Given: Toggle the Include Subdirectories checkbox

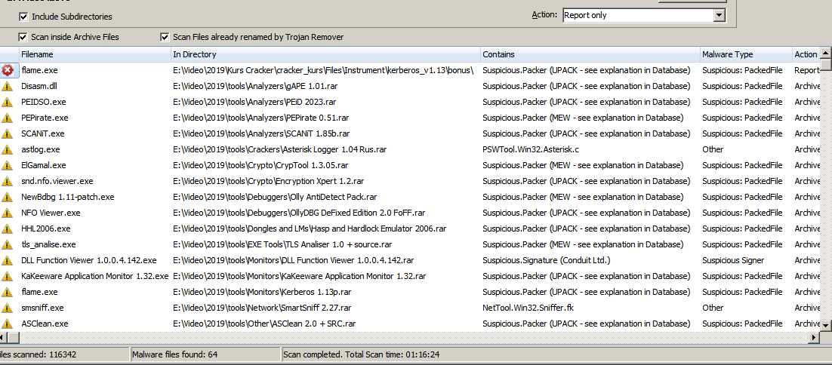Looking at the screenshot, I should (x=23, y=17).
